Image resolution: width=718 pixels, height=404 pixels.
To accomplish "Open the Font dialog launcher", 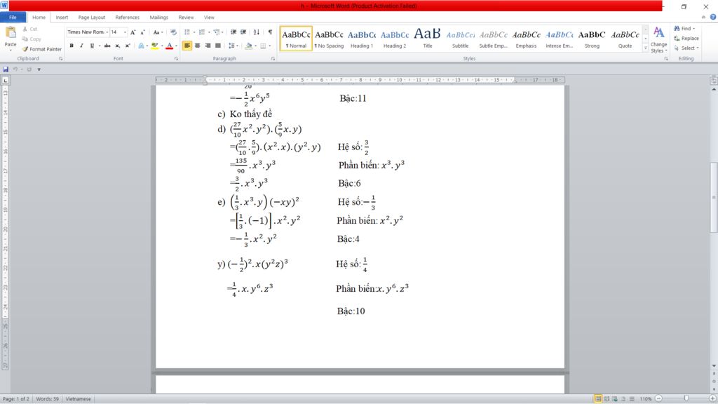I will pos(176,59).
